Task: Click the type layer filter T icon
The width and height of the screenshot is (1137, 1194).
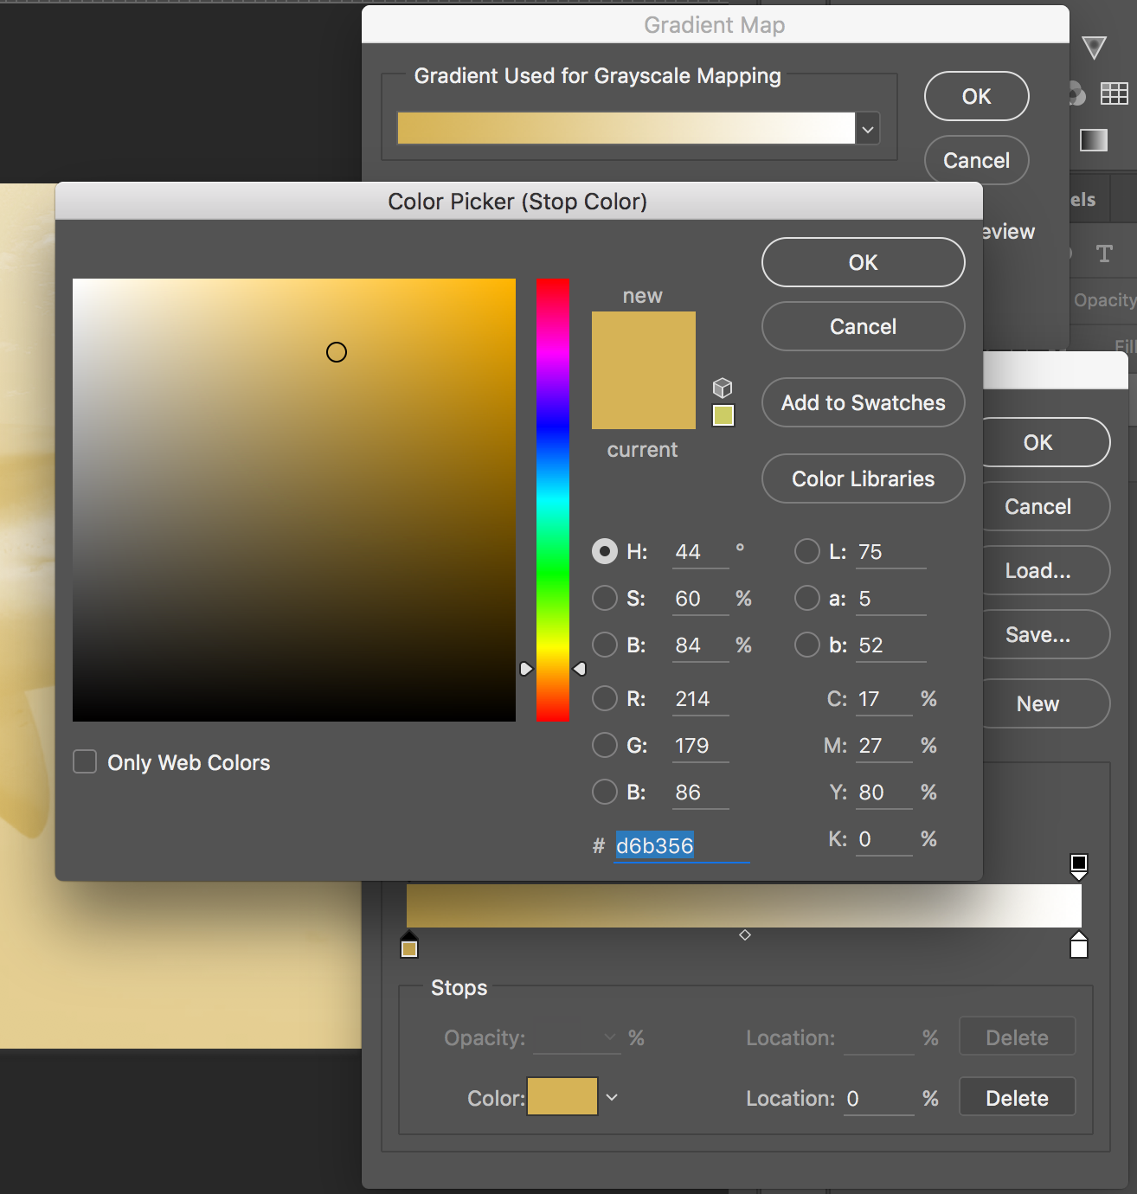Action: 1104,254
